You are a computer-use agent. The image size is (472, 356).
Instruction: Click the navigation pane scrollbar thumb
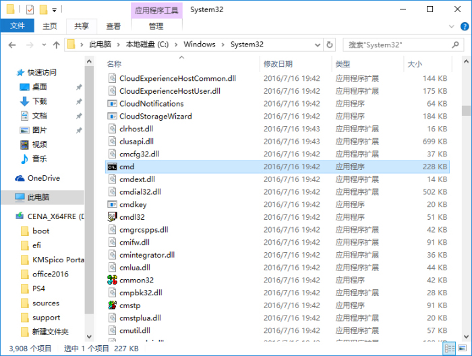coord(89,191)
